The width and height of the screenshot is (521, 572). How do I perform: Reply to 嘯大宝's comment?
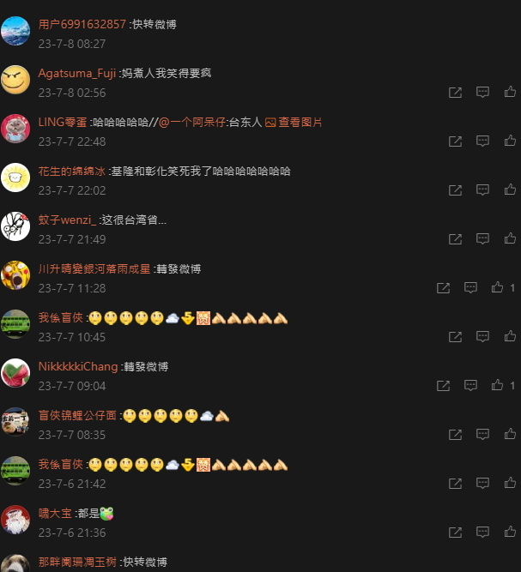(482, 532)
